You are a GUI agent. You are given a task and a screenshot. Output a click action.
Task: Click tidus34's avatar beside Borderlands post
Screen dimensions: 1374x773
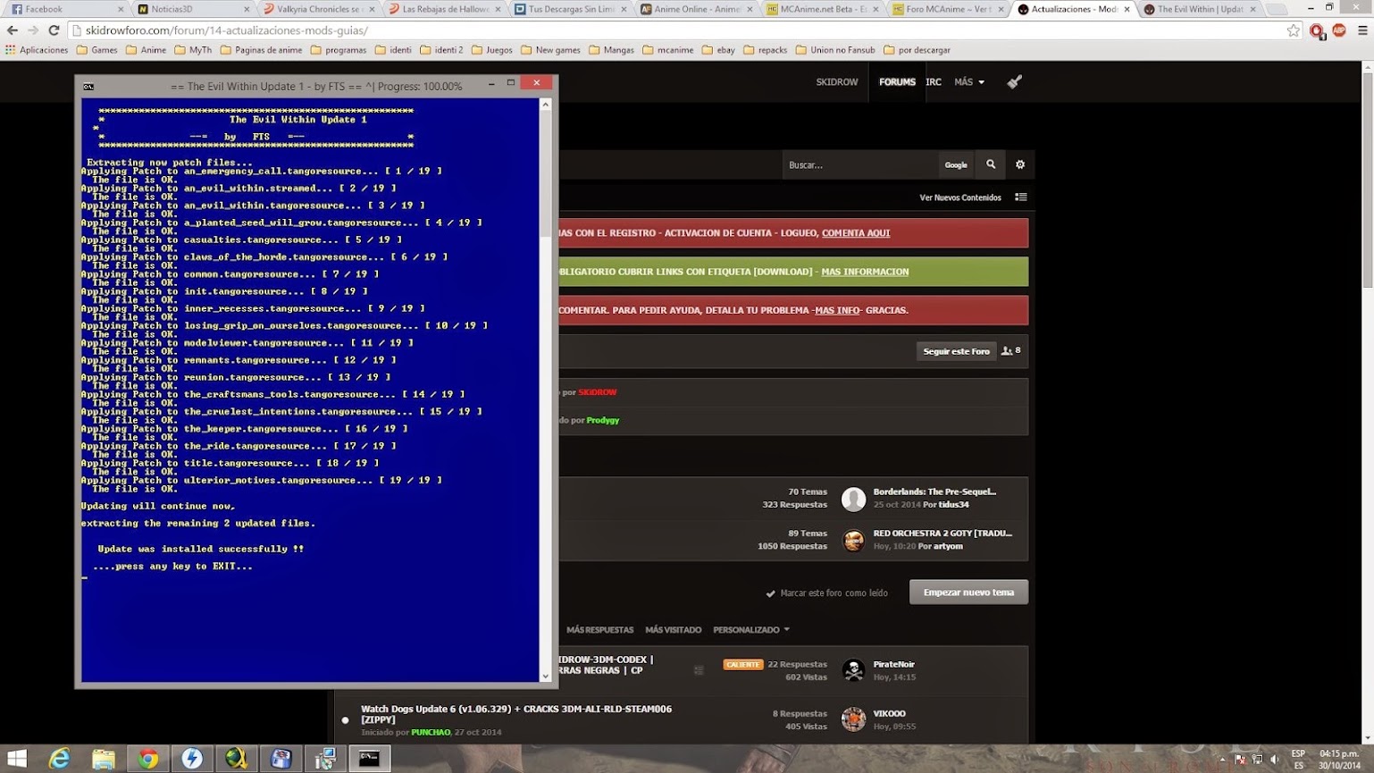pos(853,499)
